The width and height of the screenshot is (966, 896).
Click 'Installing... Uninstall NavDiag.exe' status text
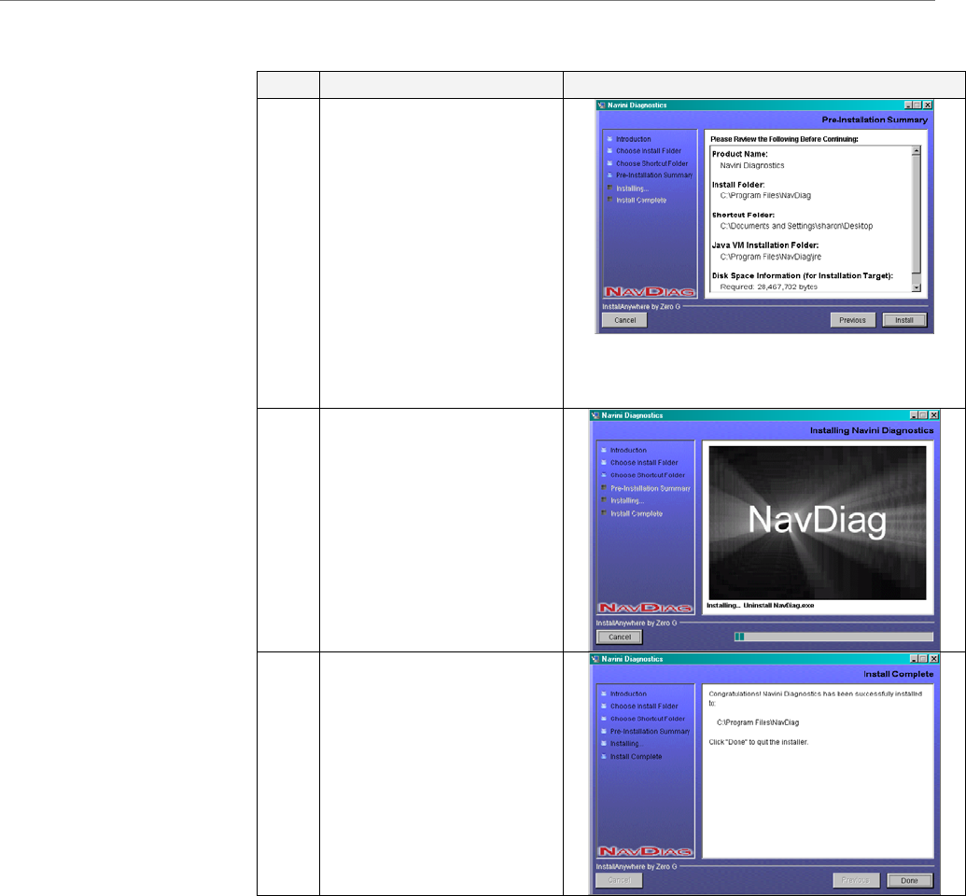pyautogui.click(x=761, y=606)
